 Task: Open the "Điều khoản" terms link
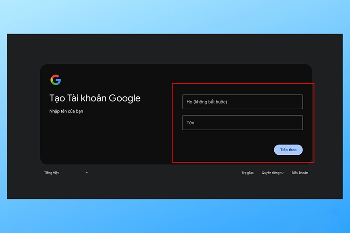pos(300,173)
